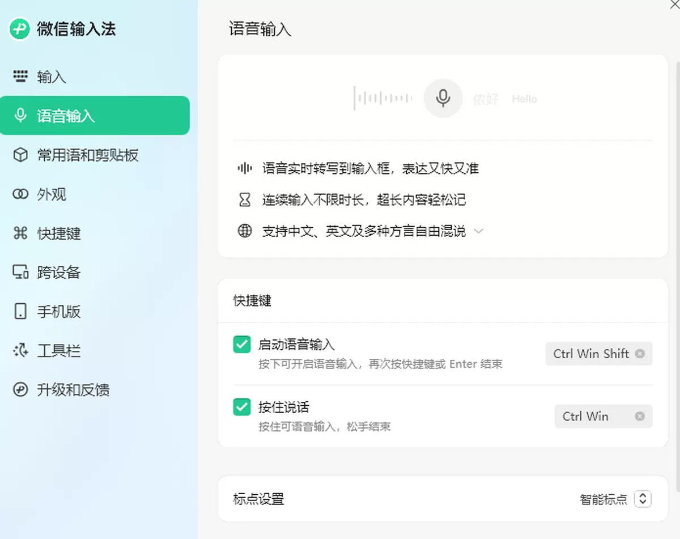Image resolution: width=680 pixels, height=539 pixels.
Task: Click the 语音实时转写到输入框 description
Action: pyautogui.click(x=371, y=168)
